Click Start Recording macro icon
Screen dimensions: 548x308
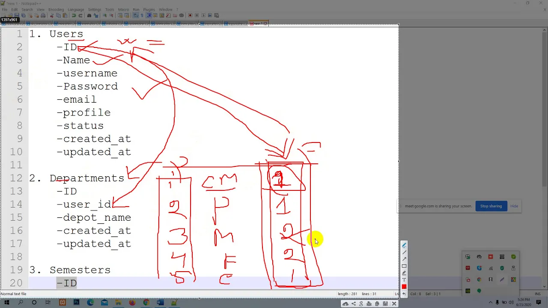[x=190, y=15]
